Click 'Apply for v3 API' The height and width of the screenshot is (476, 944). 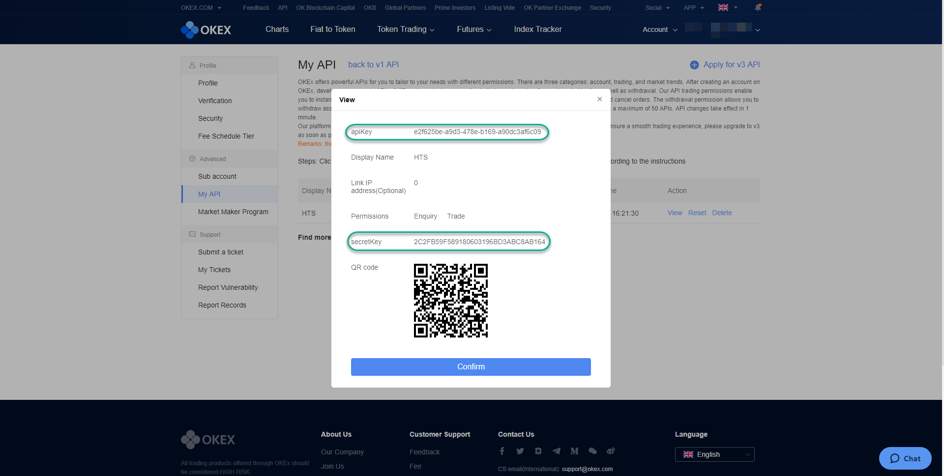click(x=731, y=64)
